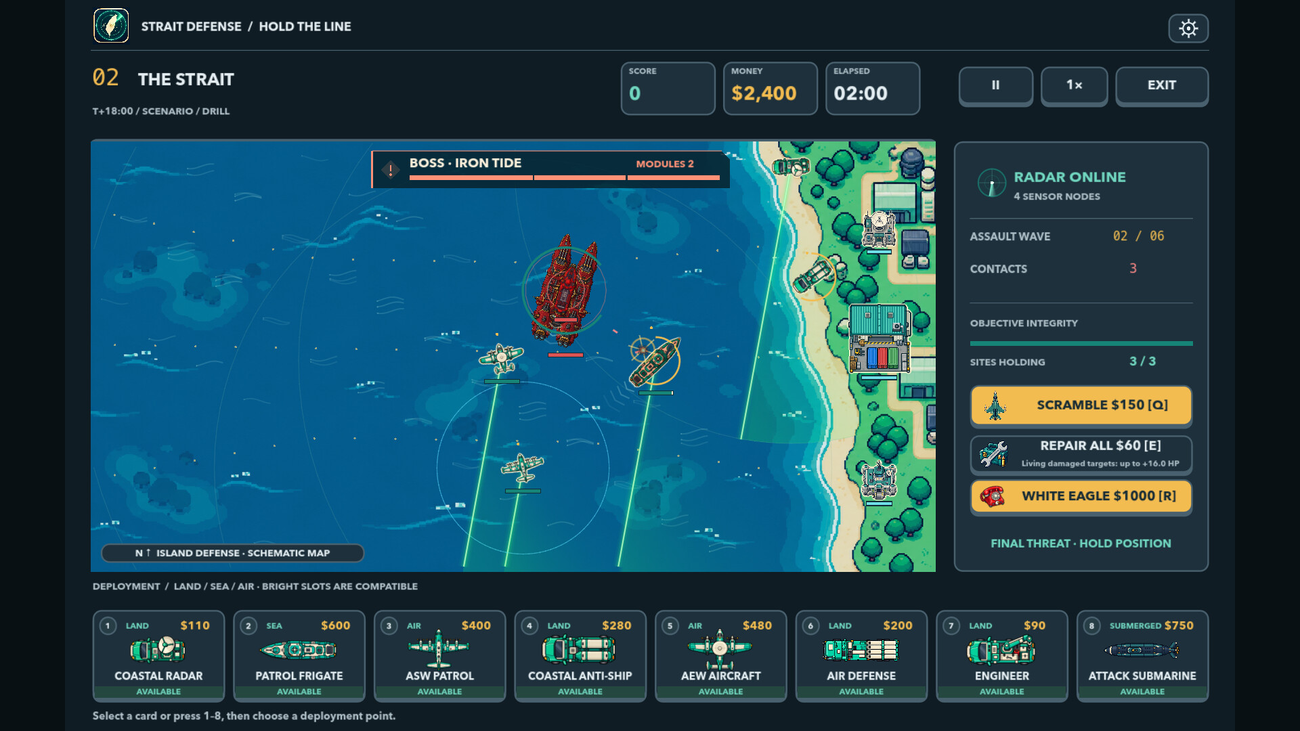Click the Score value box
The width and height of the screenshot is (1300, 731).
668,88
